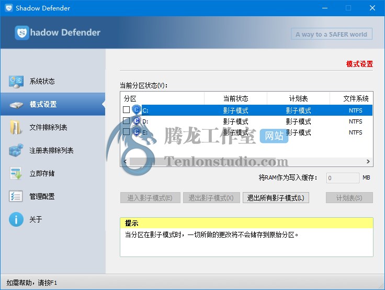The image size is (385, 290).
Task: Click the 注册表排除列表 cubes icon
Action: point(16,150)
